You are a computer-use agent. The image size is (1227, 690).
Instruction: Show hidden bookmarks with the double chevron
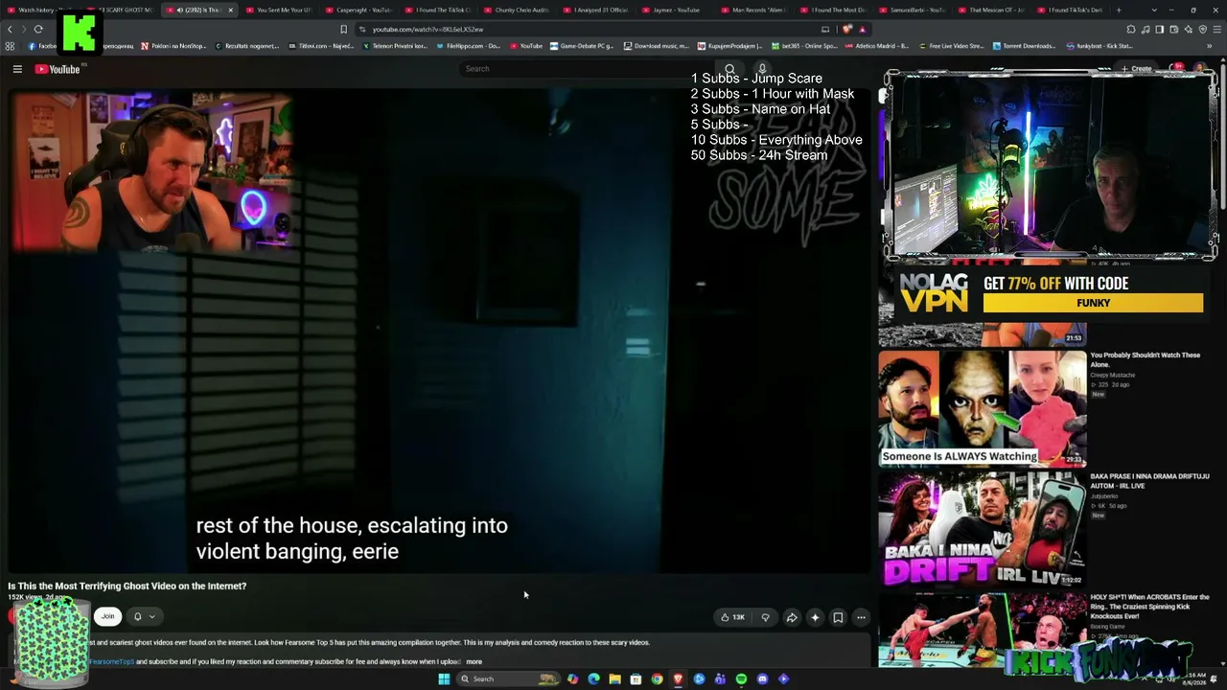point(1210,46)
